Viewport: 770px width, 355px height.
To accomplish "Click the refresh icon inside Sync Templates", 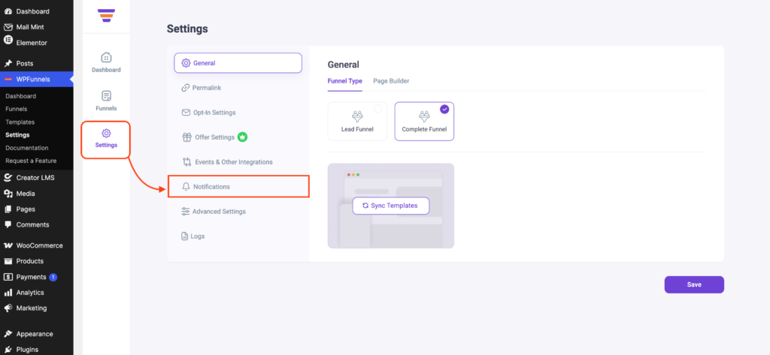I will (x=365, y=206).
